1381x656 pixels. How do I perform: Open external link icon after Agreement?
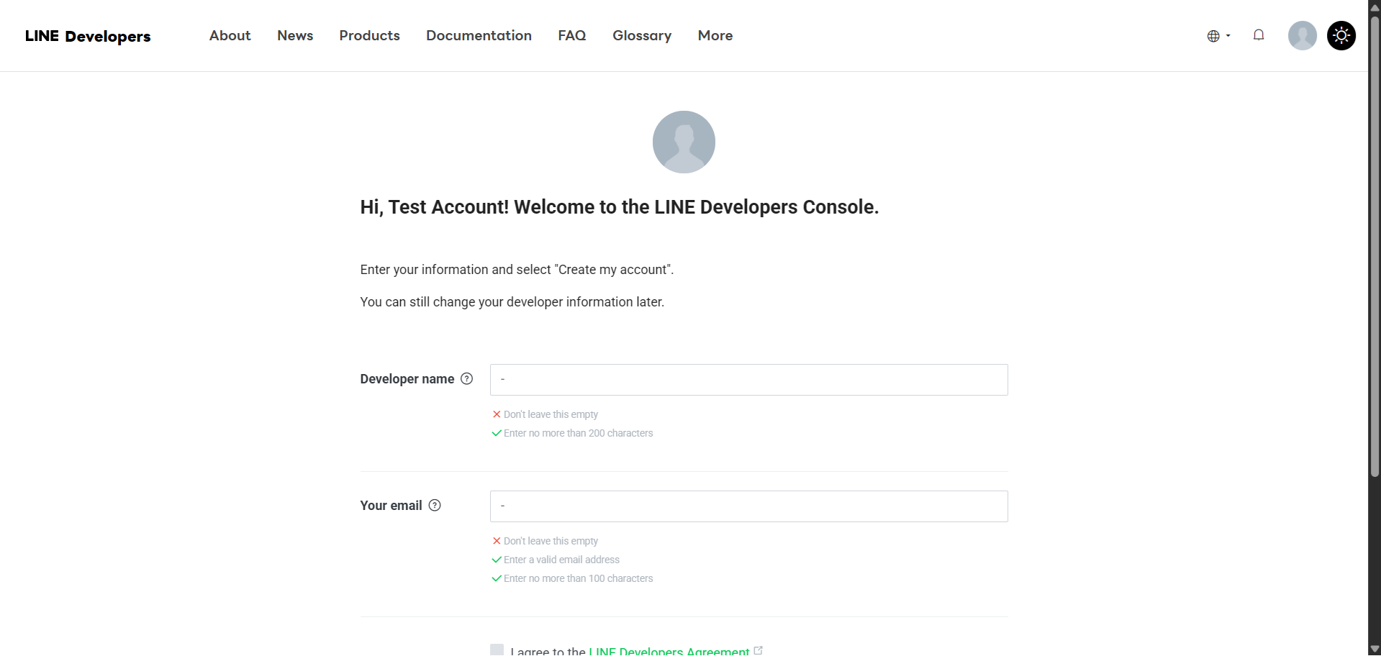pyautogui.click(x=758, y=650)
